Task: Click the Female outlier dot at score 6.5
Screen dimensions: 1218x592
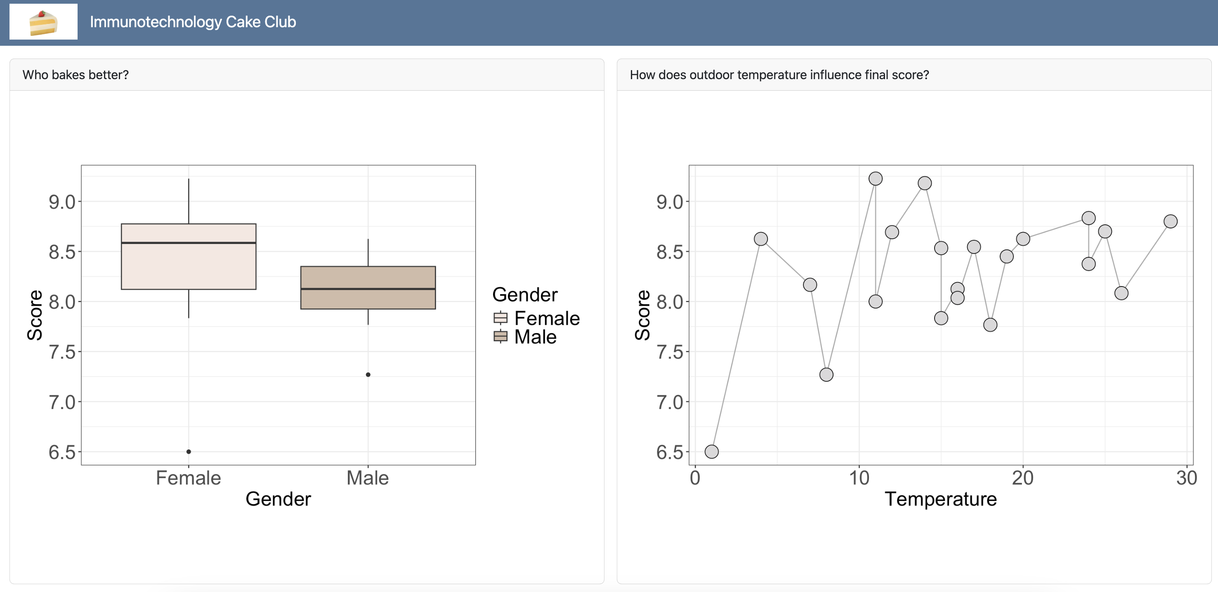Action: (189, 452)
